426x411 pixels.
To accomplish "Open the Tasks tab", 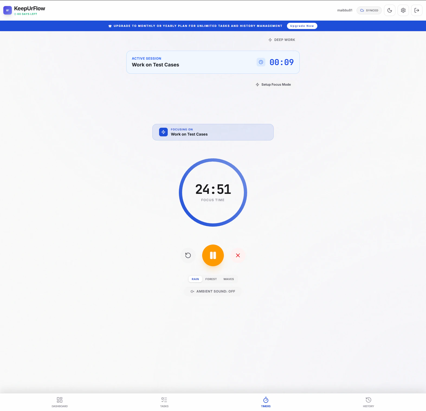I will (164, 402).
